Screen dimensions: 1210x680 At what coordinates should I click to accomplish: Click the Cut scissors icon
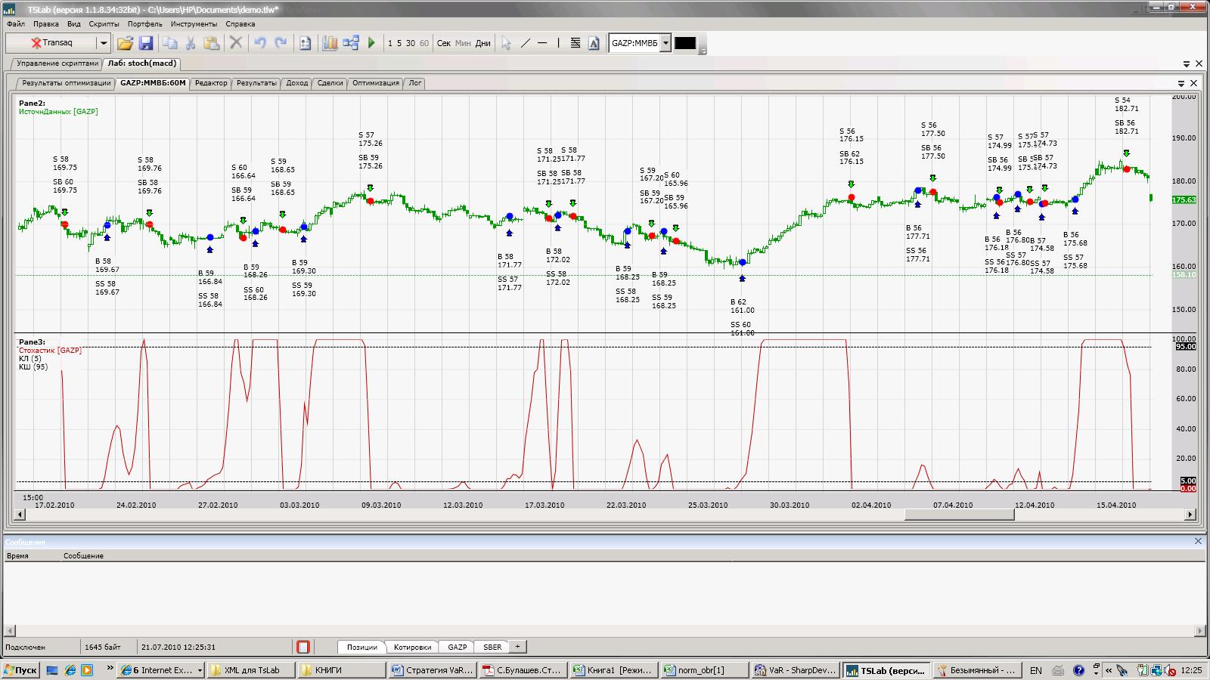pos(191,43)
